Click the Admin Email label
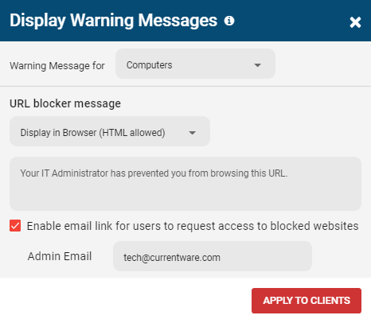 (x=60, y=256)
